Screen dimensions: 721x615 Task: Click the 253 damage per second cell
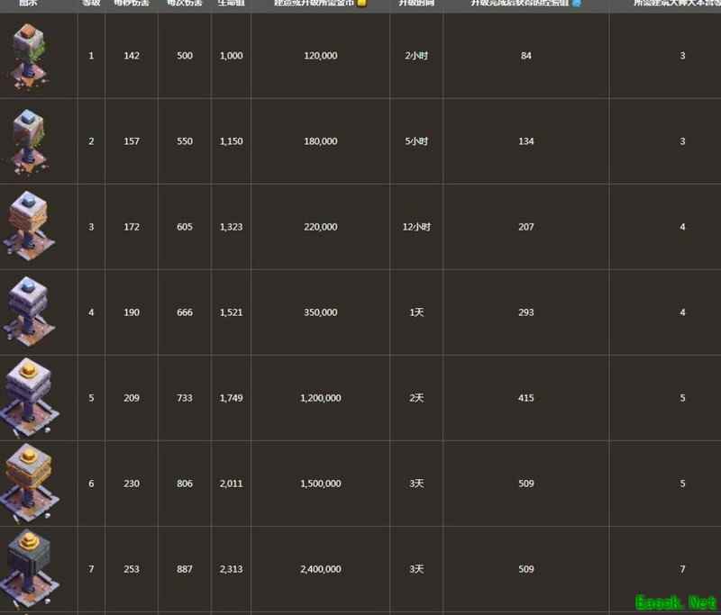click(x=132, y=569)
